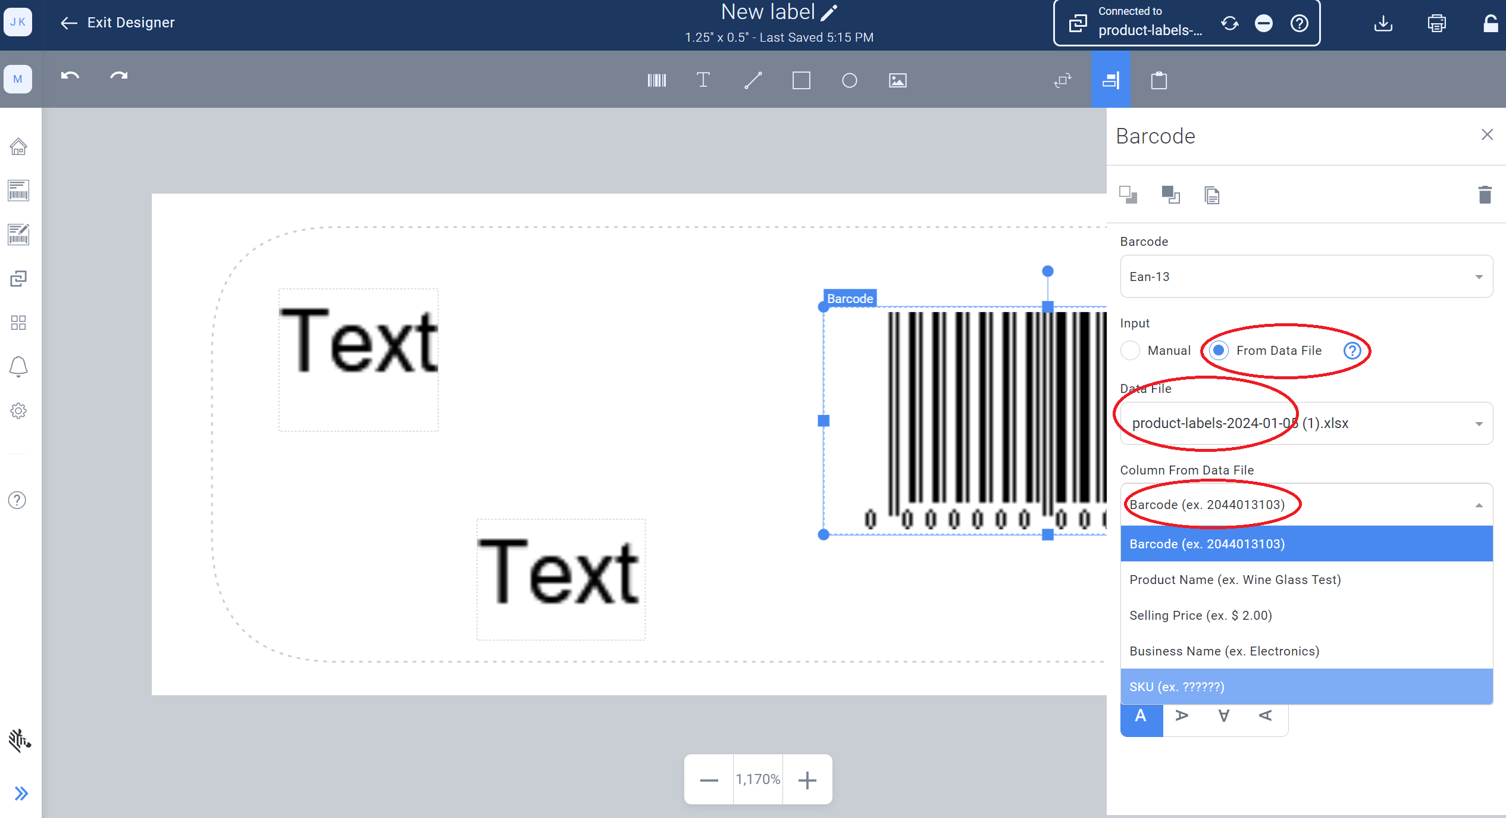This screenshot has width=1506, height=818.
Task: Click the 1,170% zoom value
Action: pos(758,779)
